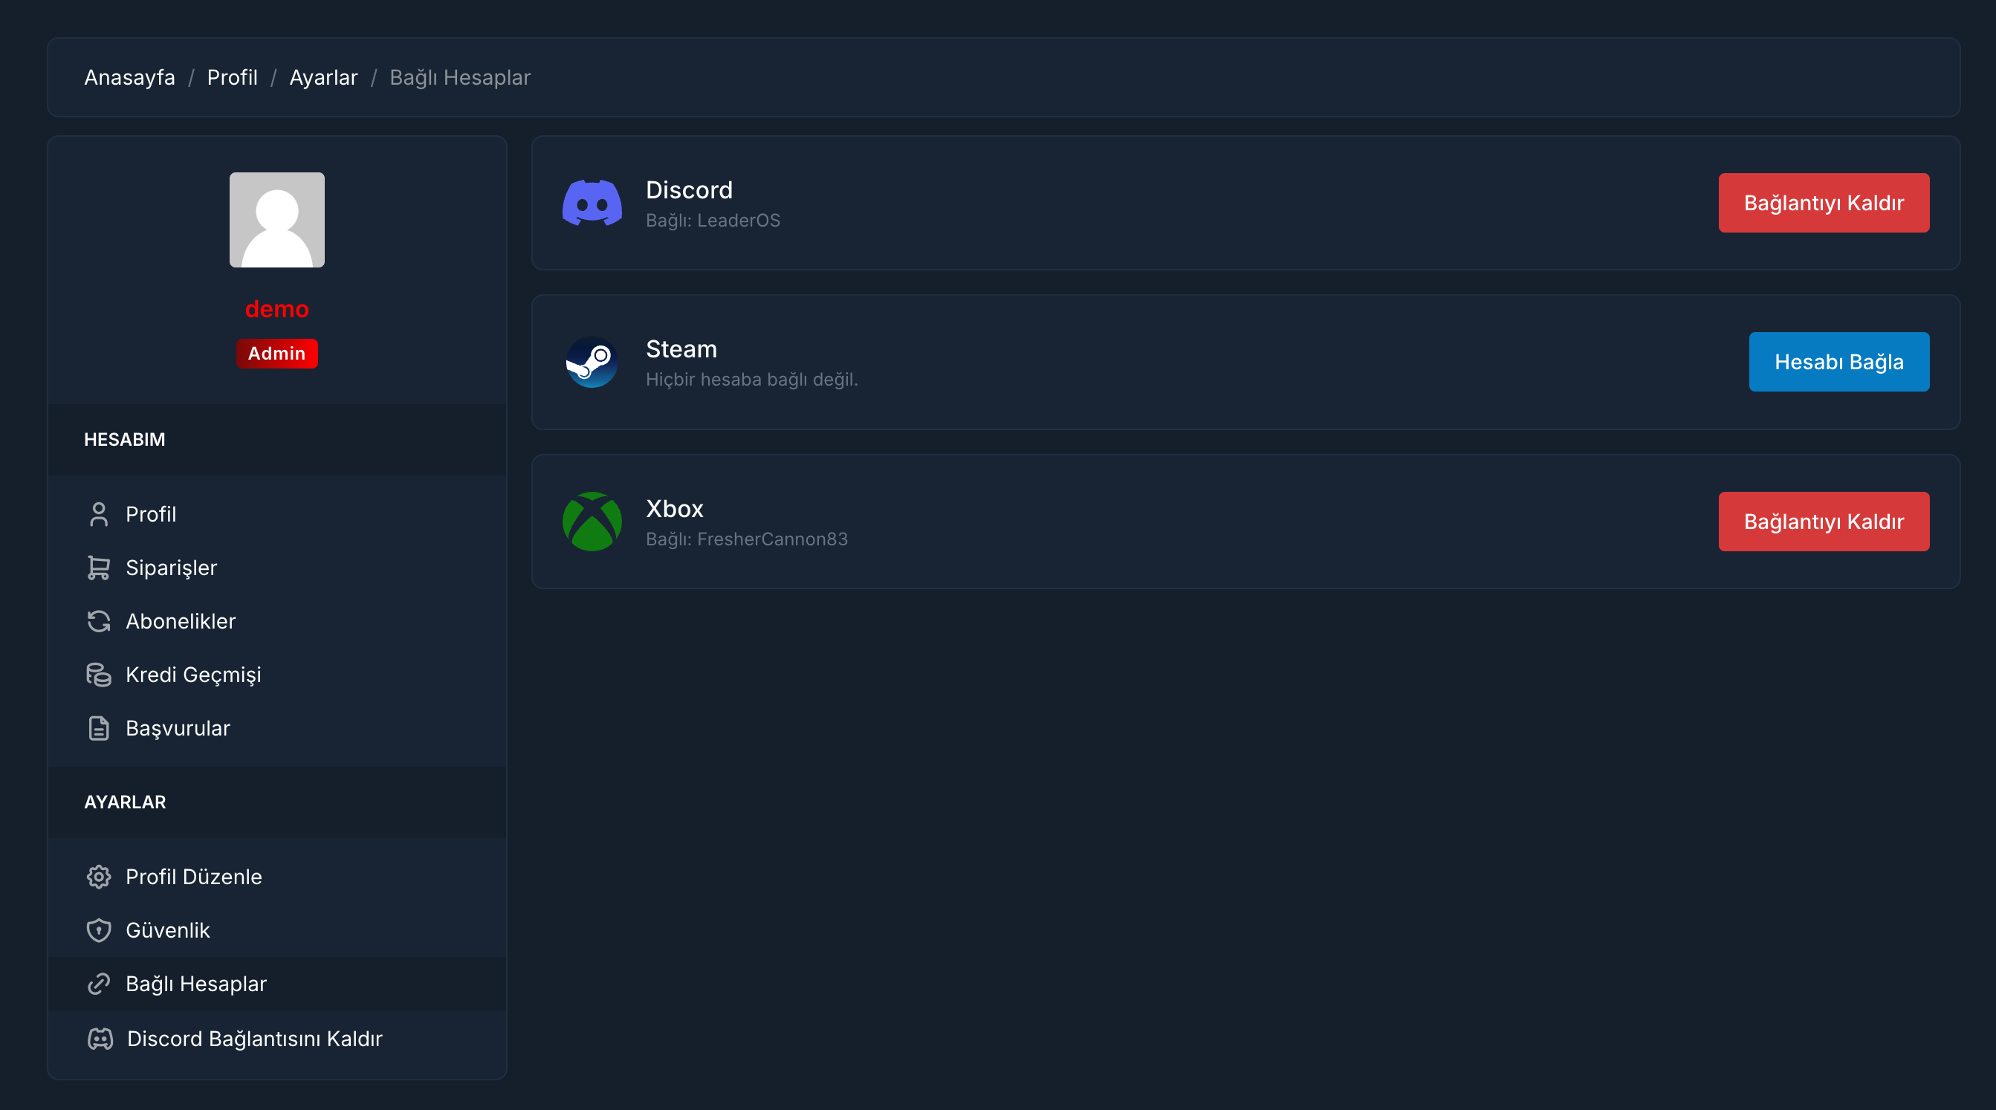This screenshot has height=1110, width=1996.
Task: Click the Başvurular document icon
Action: coord(98,728)
